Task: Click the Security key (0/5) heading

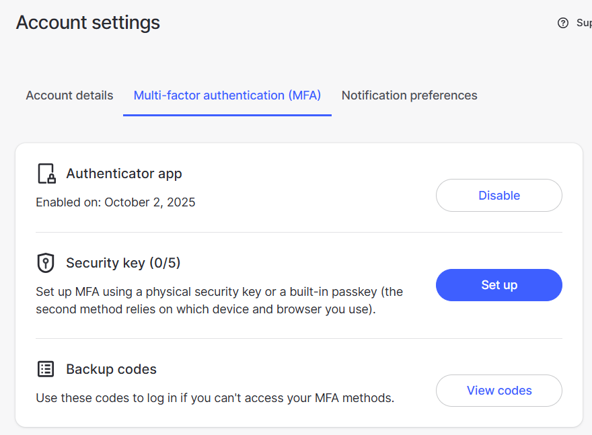Action: [123, 263]
